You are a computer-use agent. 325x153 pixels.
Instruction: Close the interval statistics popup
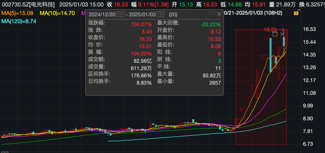(219, 14)
